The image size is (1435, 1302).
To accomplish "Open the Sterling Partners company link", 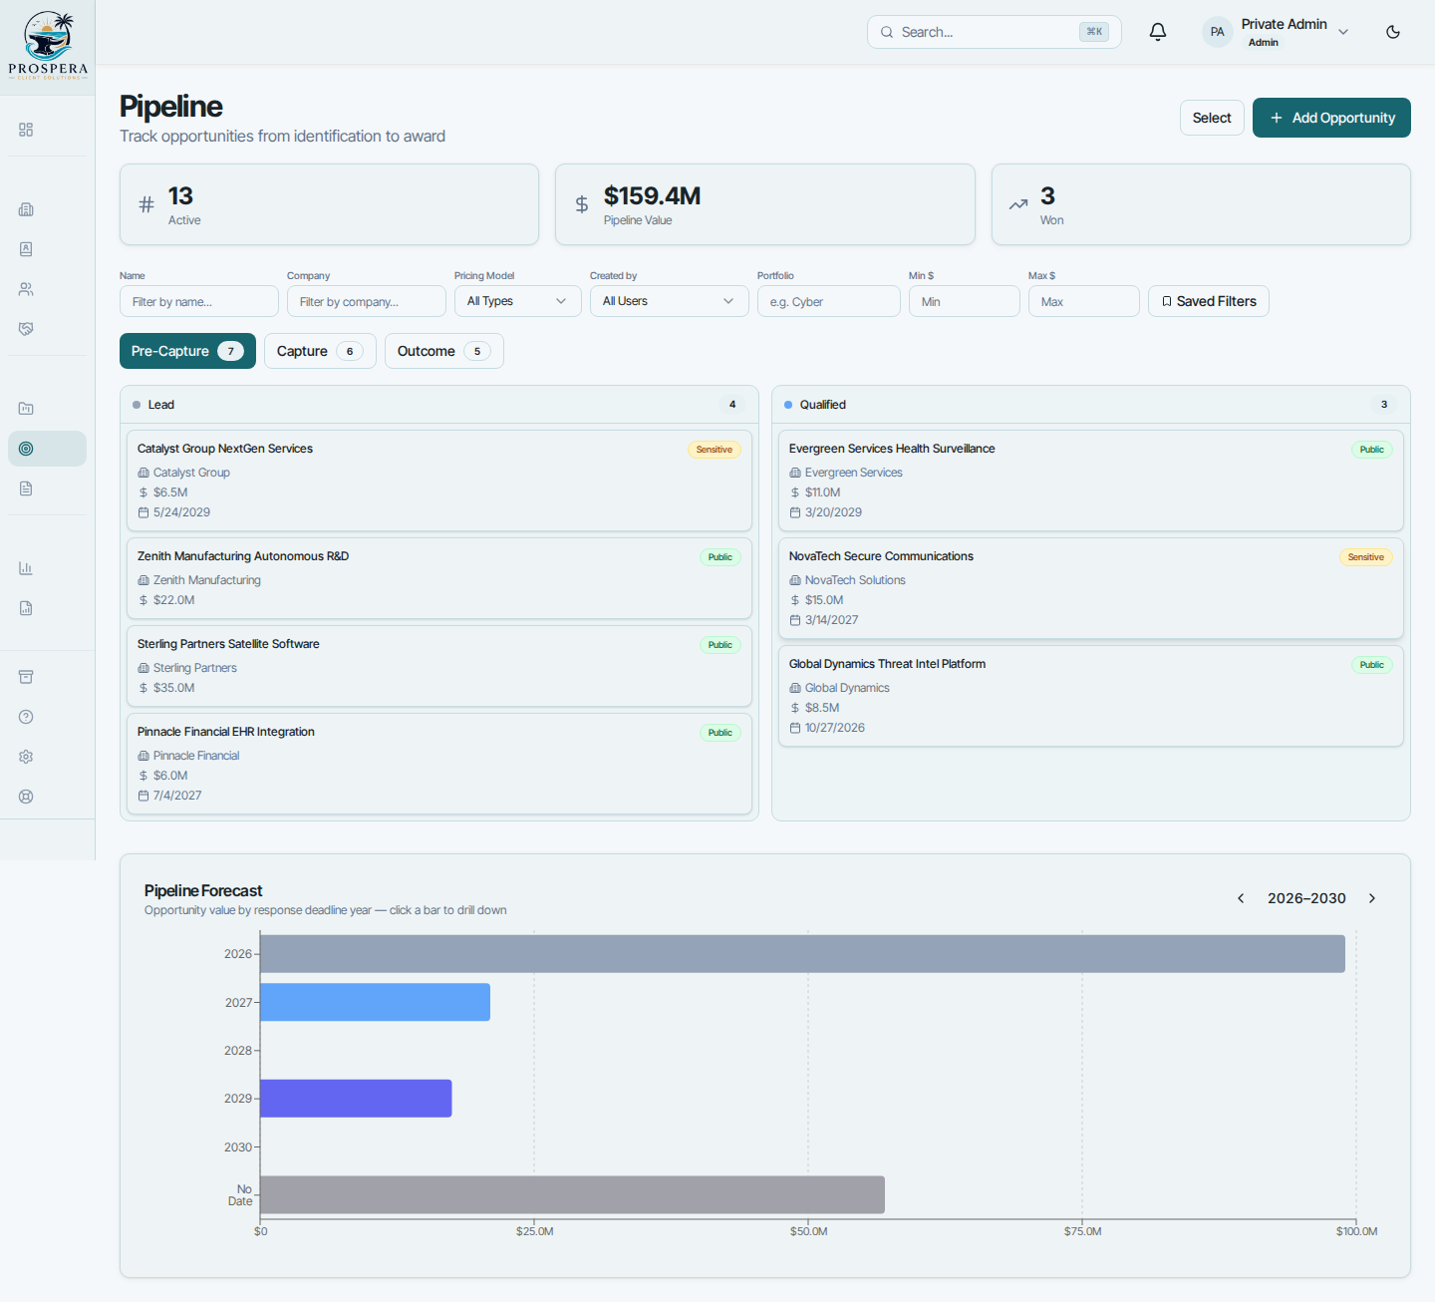I will [x=195, y=668].
